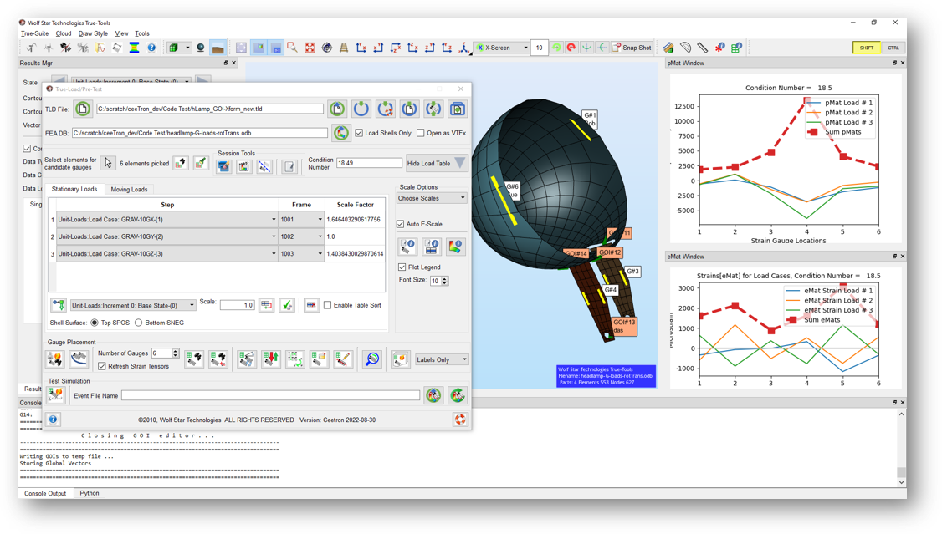This screenshot has height=534, width=942.
Task: Select the Console Output tab
Action: tap(45, 493)
